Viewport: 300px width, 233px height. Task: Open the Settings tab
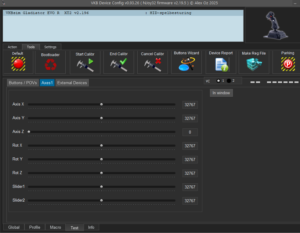(50, 47)
